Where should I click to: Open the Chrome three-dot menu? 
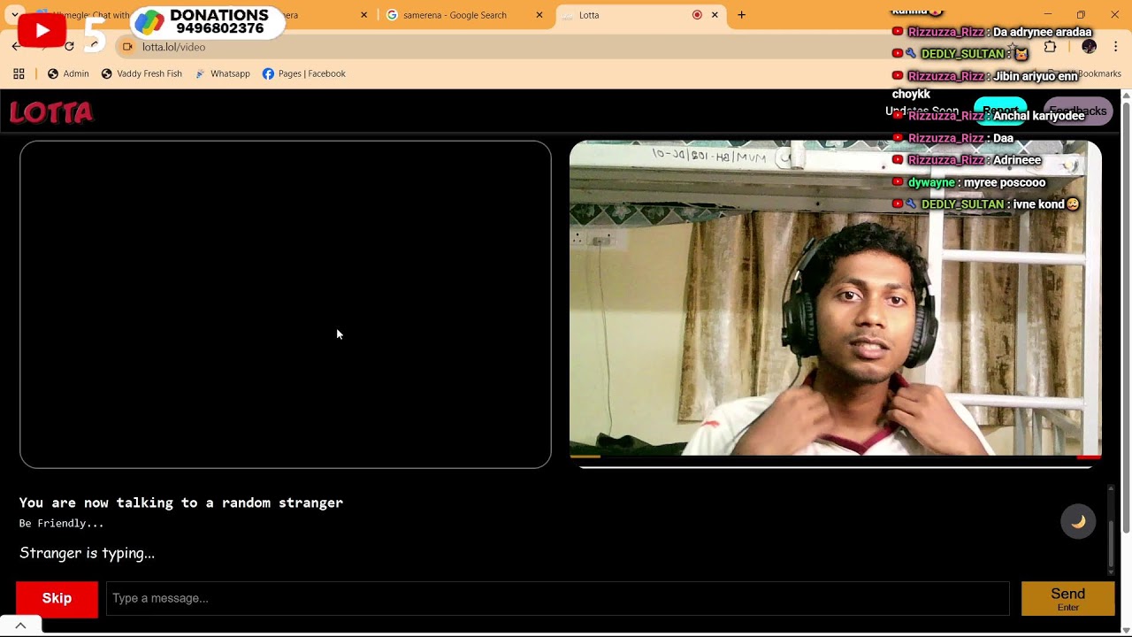[1115, 47]
